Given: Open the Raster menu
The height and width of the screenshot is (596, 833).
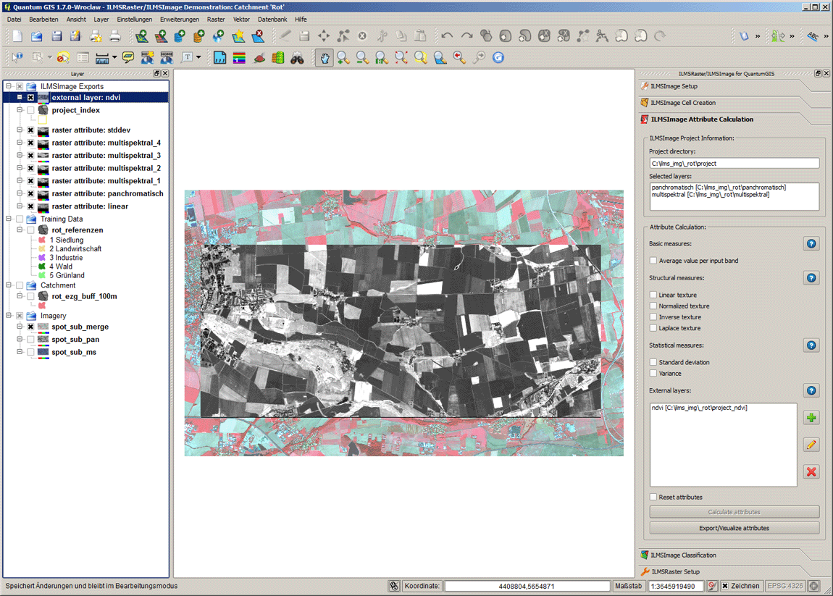Looking at the screenshot, I should coord(216,20).
